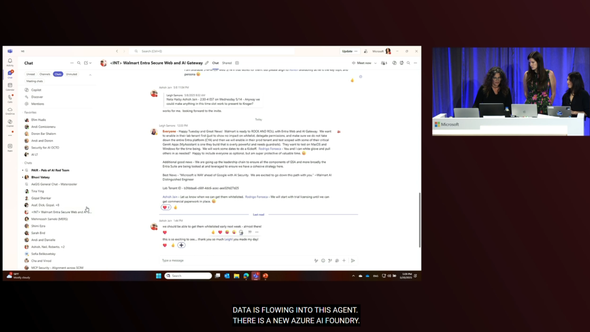View the 5 participants in this chat

(x=384, y=63)
